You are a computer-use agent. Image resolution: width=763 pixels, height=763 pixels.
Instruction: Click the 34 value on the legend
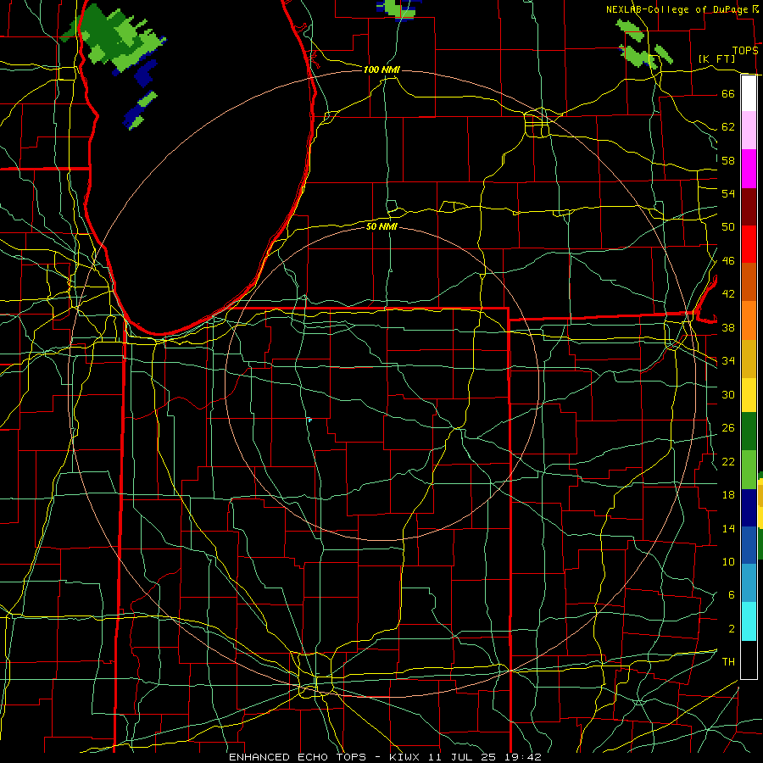[x=728, y=360]
